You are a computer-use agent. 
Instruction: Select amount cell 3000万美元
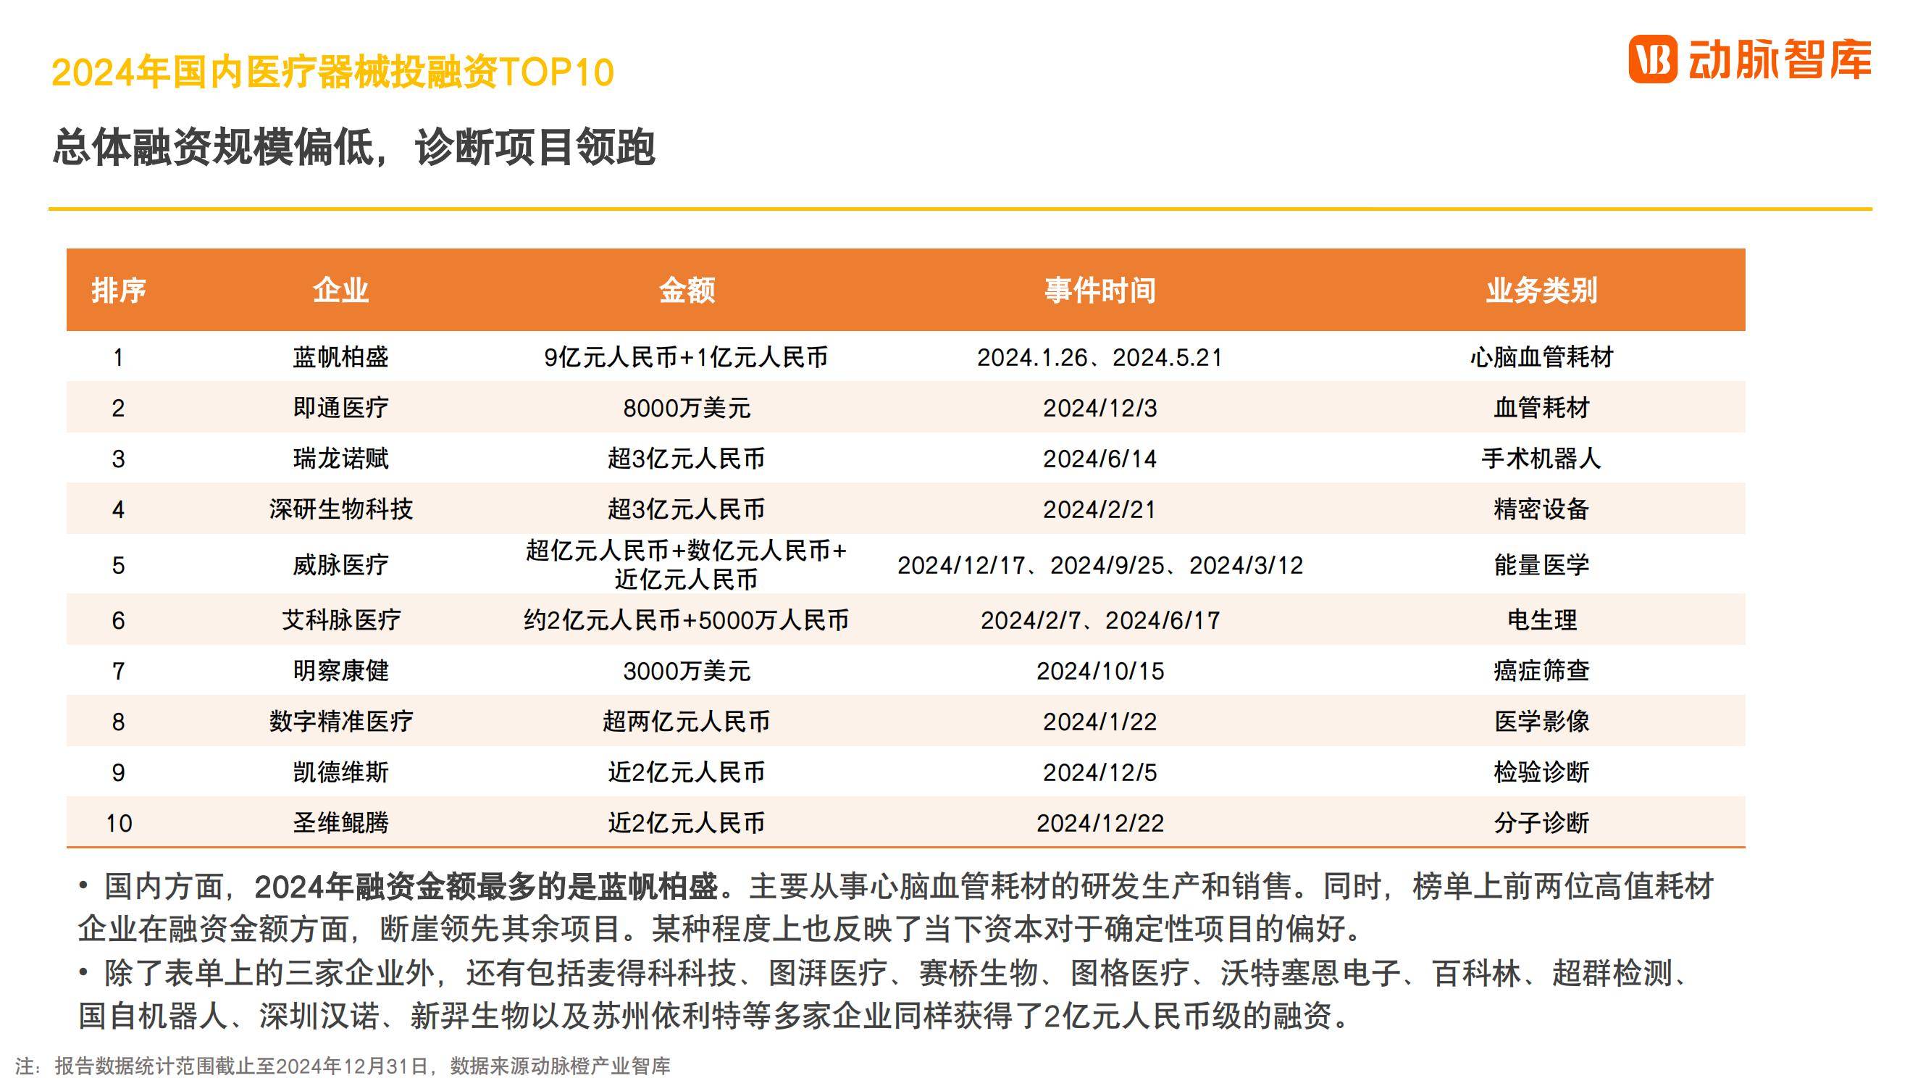pyautogui.click(x=687, y=670)
